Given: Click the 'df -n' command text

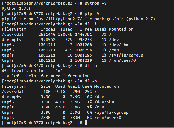Looking at the screenshot, I should (x=91, y=66).
